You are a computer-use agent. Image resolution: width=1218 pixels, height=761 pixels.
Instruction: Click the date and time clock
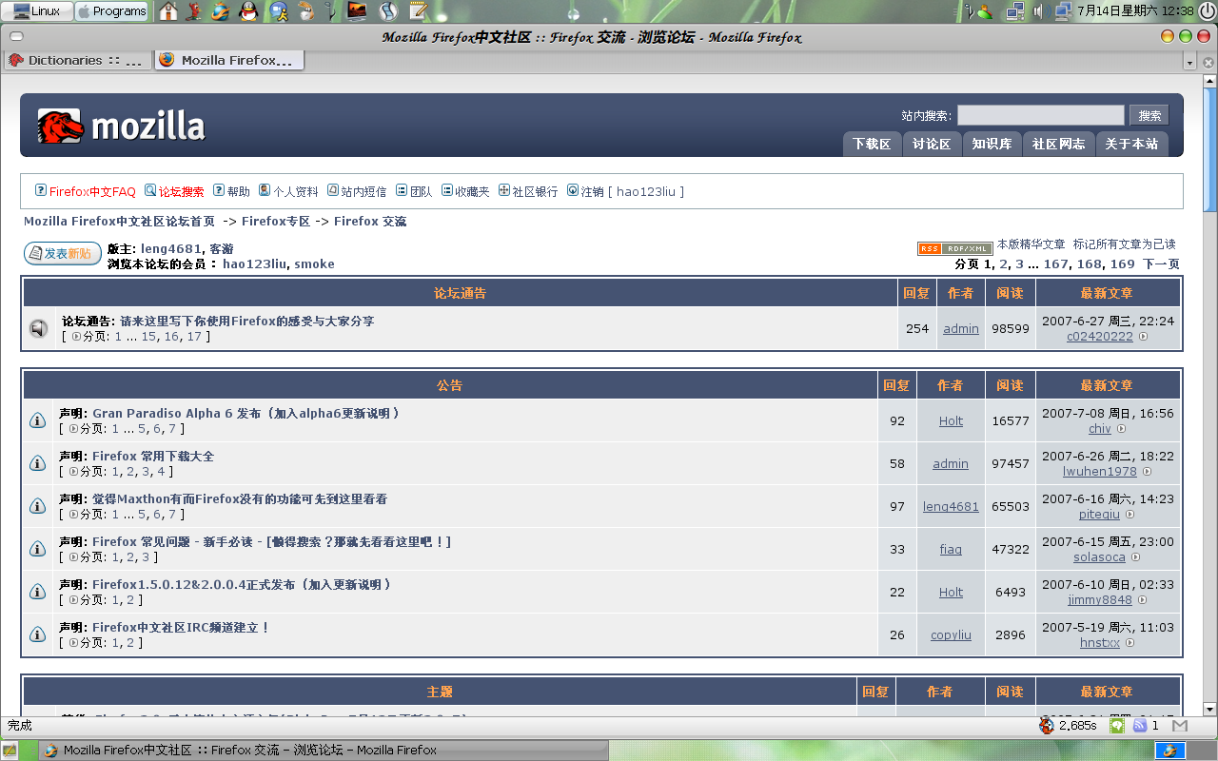[x=1135, y=11]
